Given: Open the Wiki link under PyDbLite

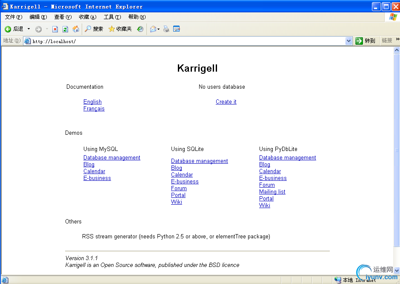Looking at the screenshot, I should point(265,205).
